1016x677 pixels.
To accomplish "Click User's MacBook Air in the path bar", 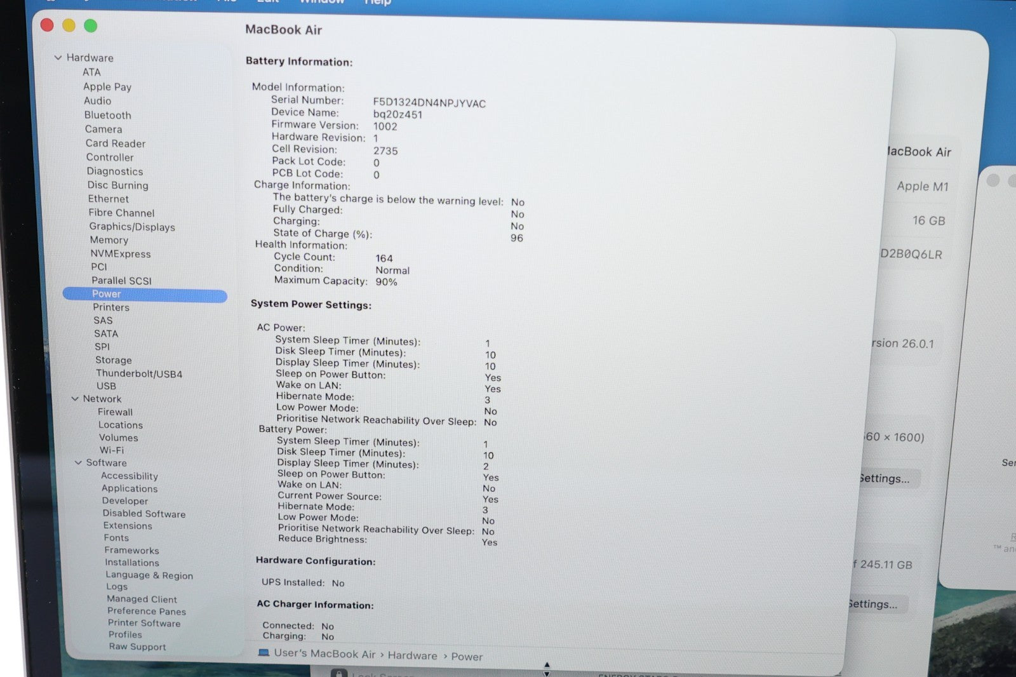I will point(324,654).
